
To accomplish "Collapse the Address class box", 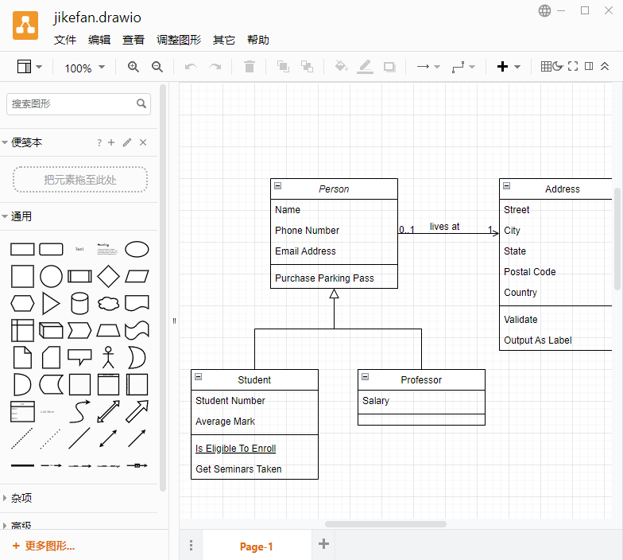I will click(x=507, y=185).
